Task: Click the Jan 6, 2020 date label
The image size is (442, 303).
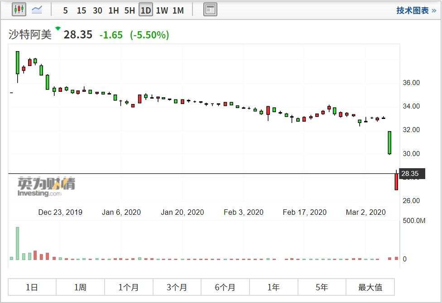Action: [121, 212]
